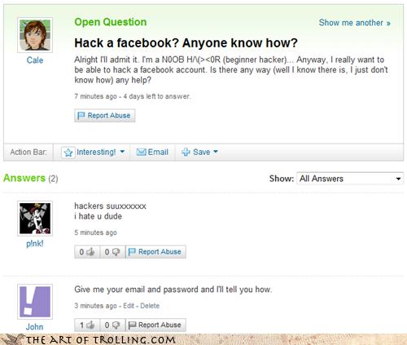Report Abuse on John's answer
This screenshot has height=345, width=407.
pyautogui.click(x=155, y=325)
